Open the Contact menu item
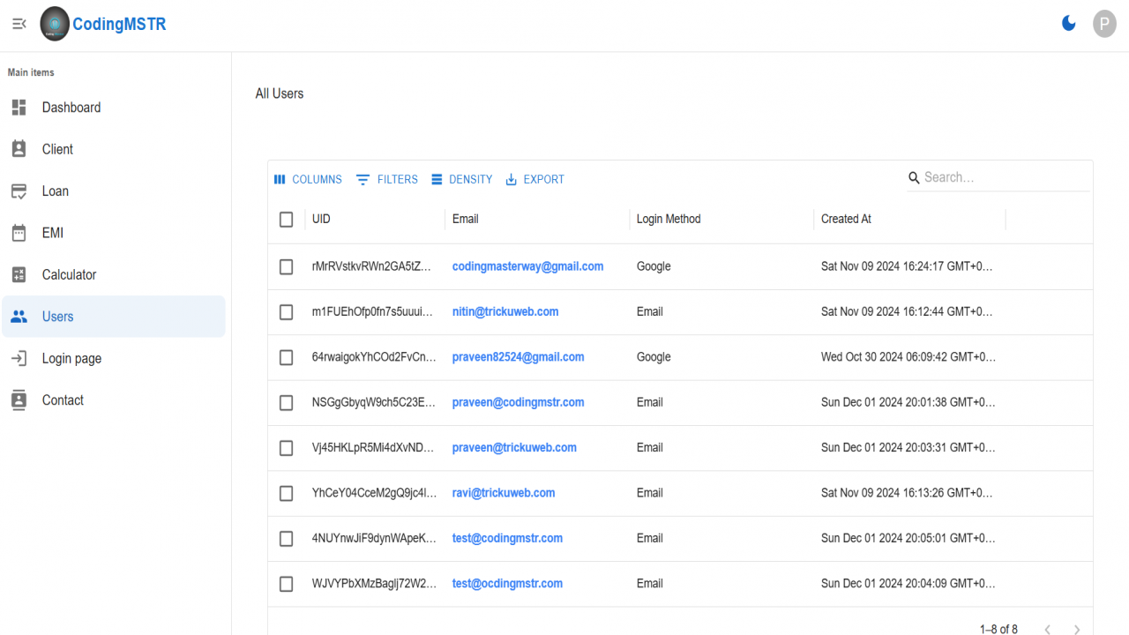This screenshot has width=1129, height=635. pos(113,400)
